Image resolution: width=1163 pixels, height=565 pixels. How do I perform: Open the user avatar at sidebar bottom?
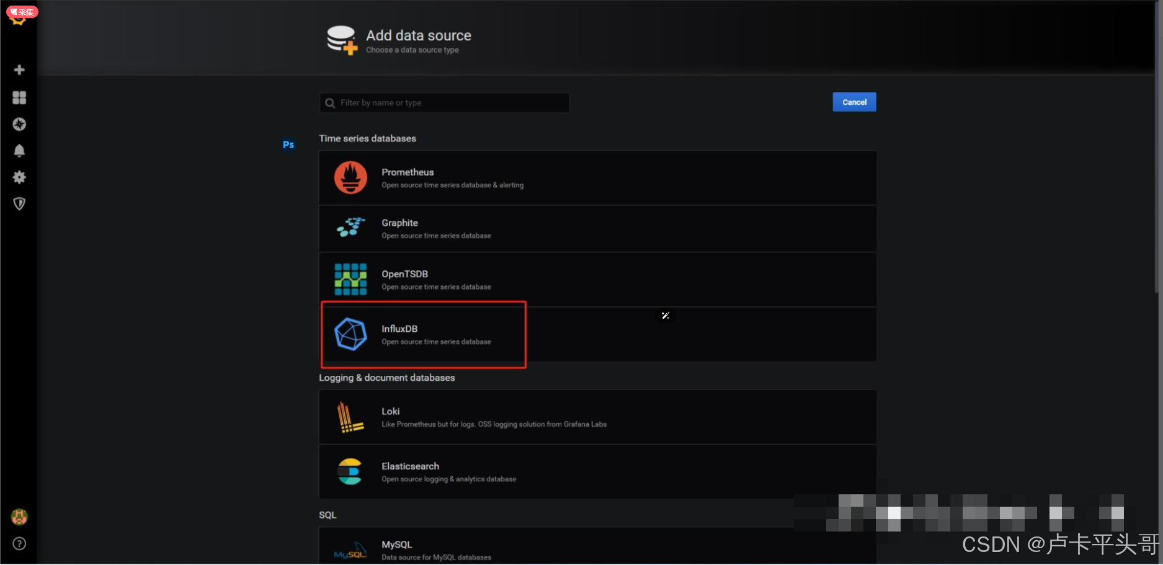(x=19, y=517)
